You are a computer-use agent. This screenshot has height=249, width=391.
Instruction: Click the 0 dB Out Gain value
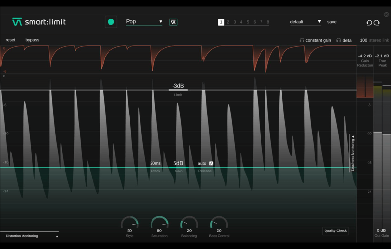(381, 230)
